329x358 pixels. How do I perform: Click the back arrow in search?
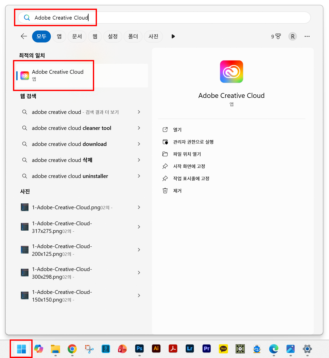pos(24,36)
